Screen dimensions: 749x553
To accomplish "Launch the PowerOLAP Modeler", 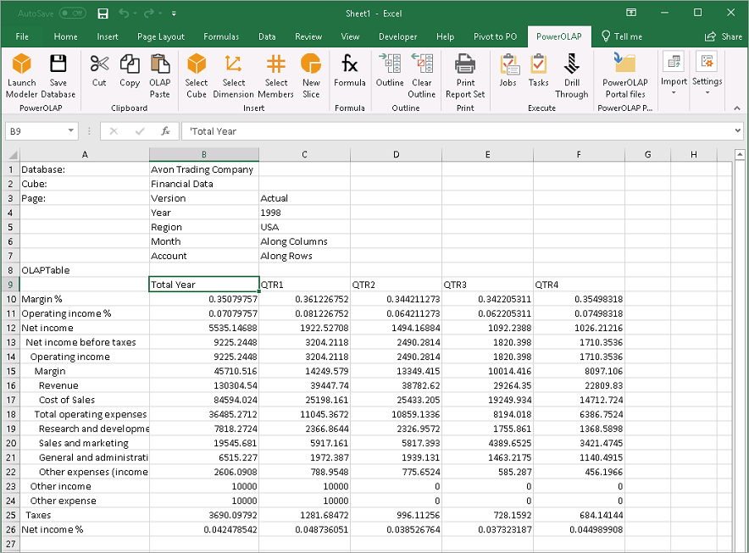I will click(21, 75).
